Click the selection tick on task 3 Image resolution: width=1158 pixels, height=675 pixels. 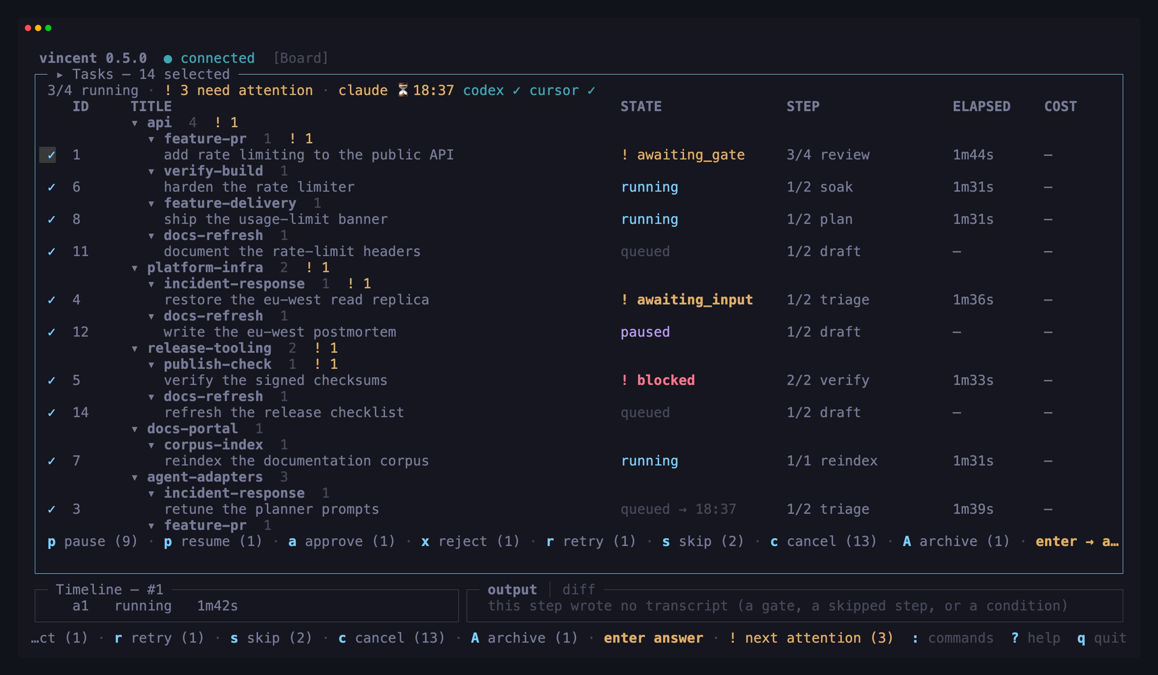(51, 510)
